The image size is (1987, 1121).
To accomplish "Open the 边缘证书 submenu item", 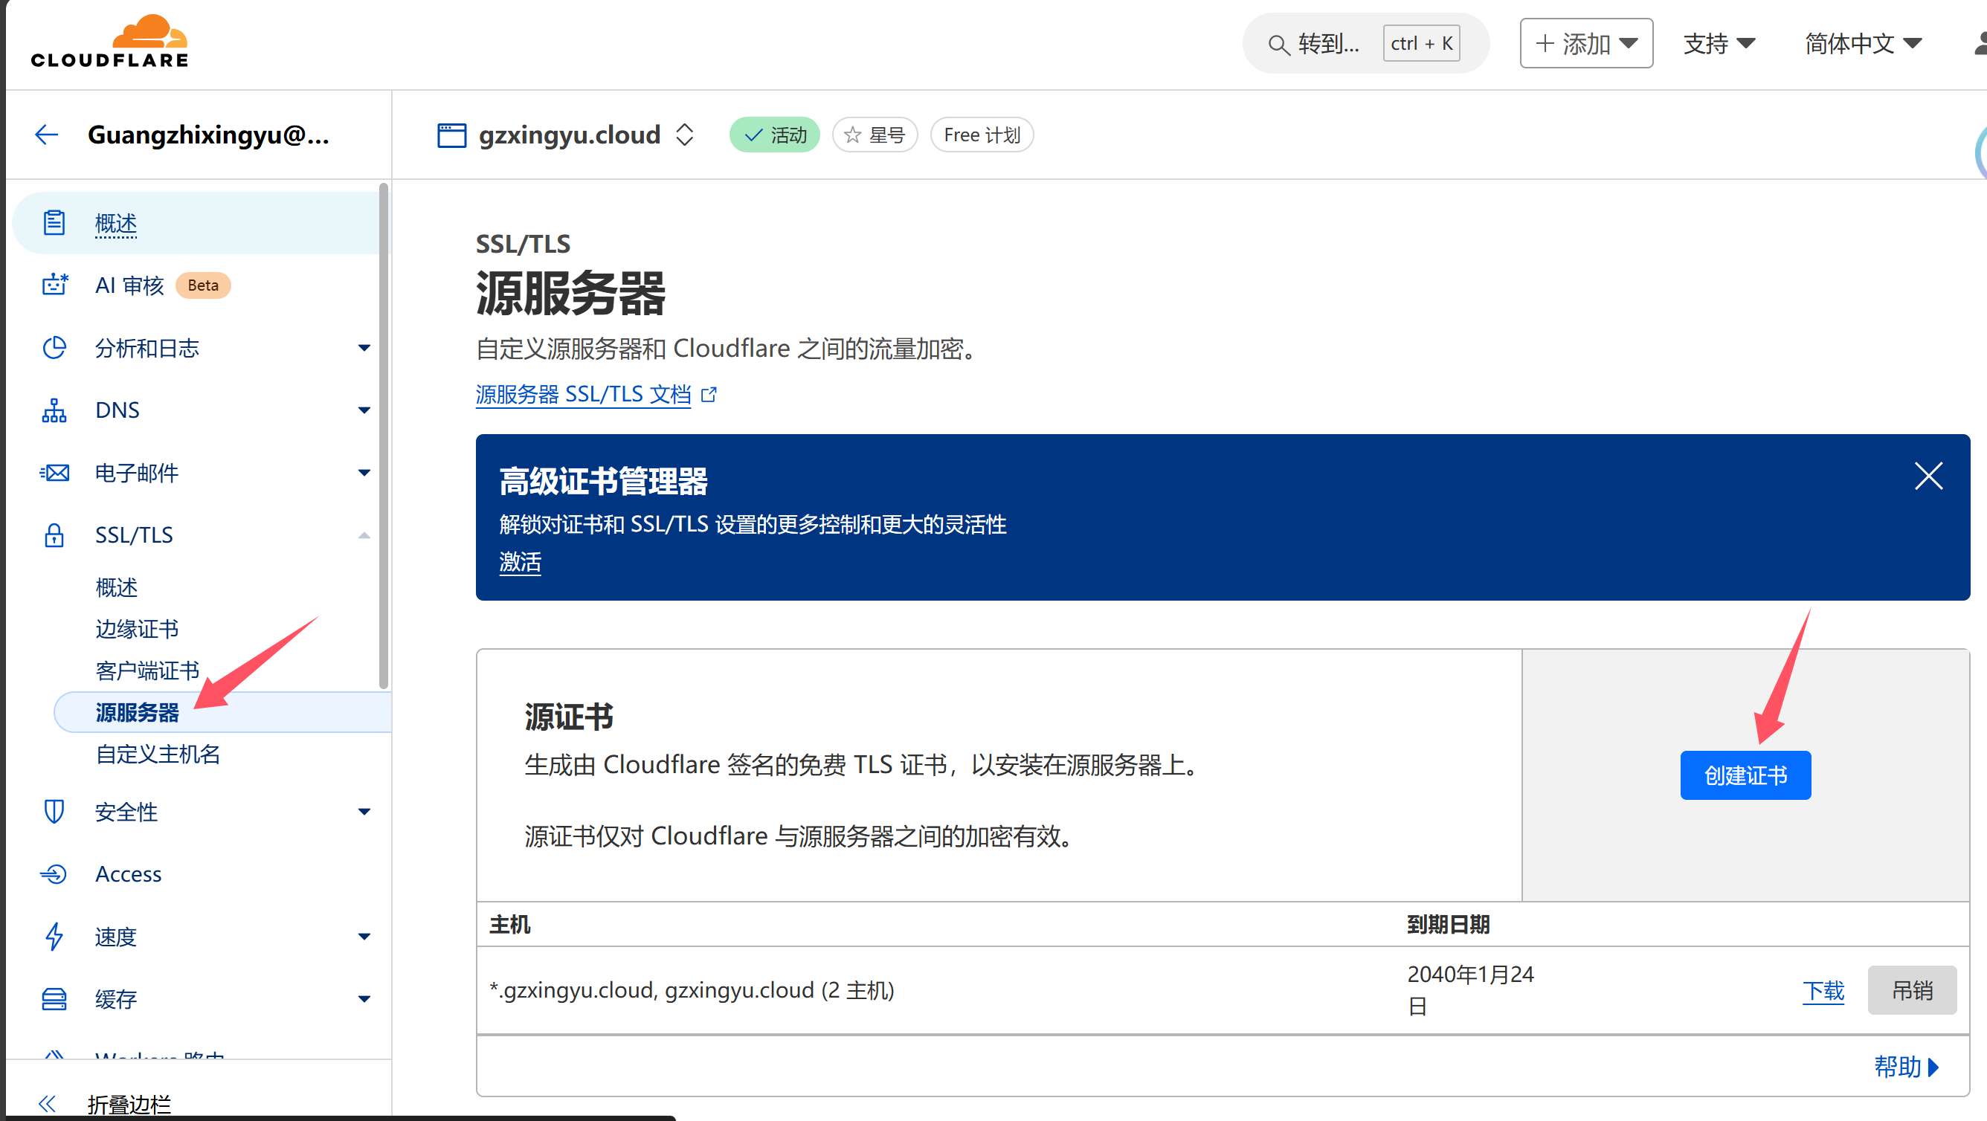I will [138, 629].
